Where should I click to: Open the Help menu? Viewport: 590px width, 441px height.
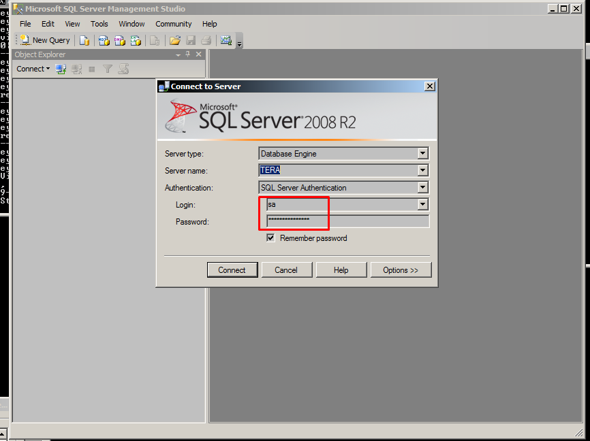coord(210,24)
